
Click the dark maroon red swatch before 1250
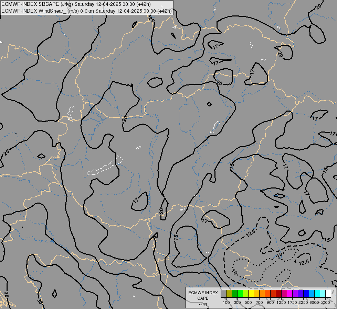(x=278, y=294)
